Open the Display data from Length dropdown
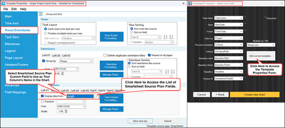 (x=96, y=96)
